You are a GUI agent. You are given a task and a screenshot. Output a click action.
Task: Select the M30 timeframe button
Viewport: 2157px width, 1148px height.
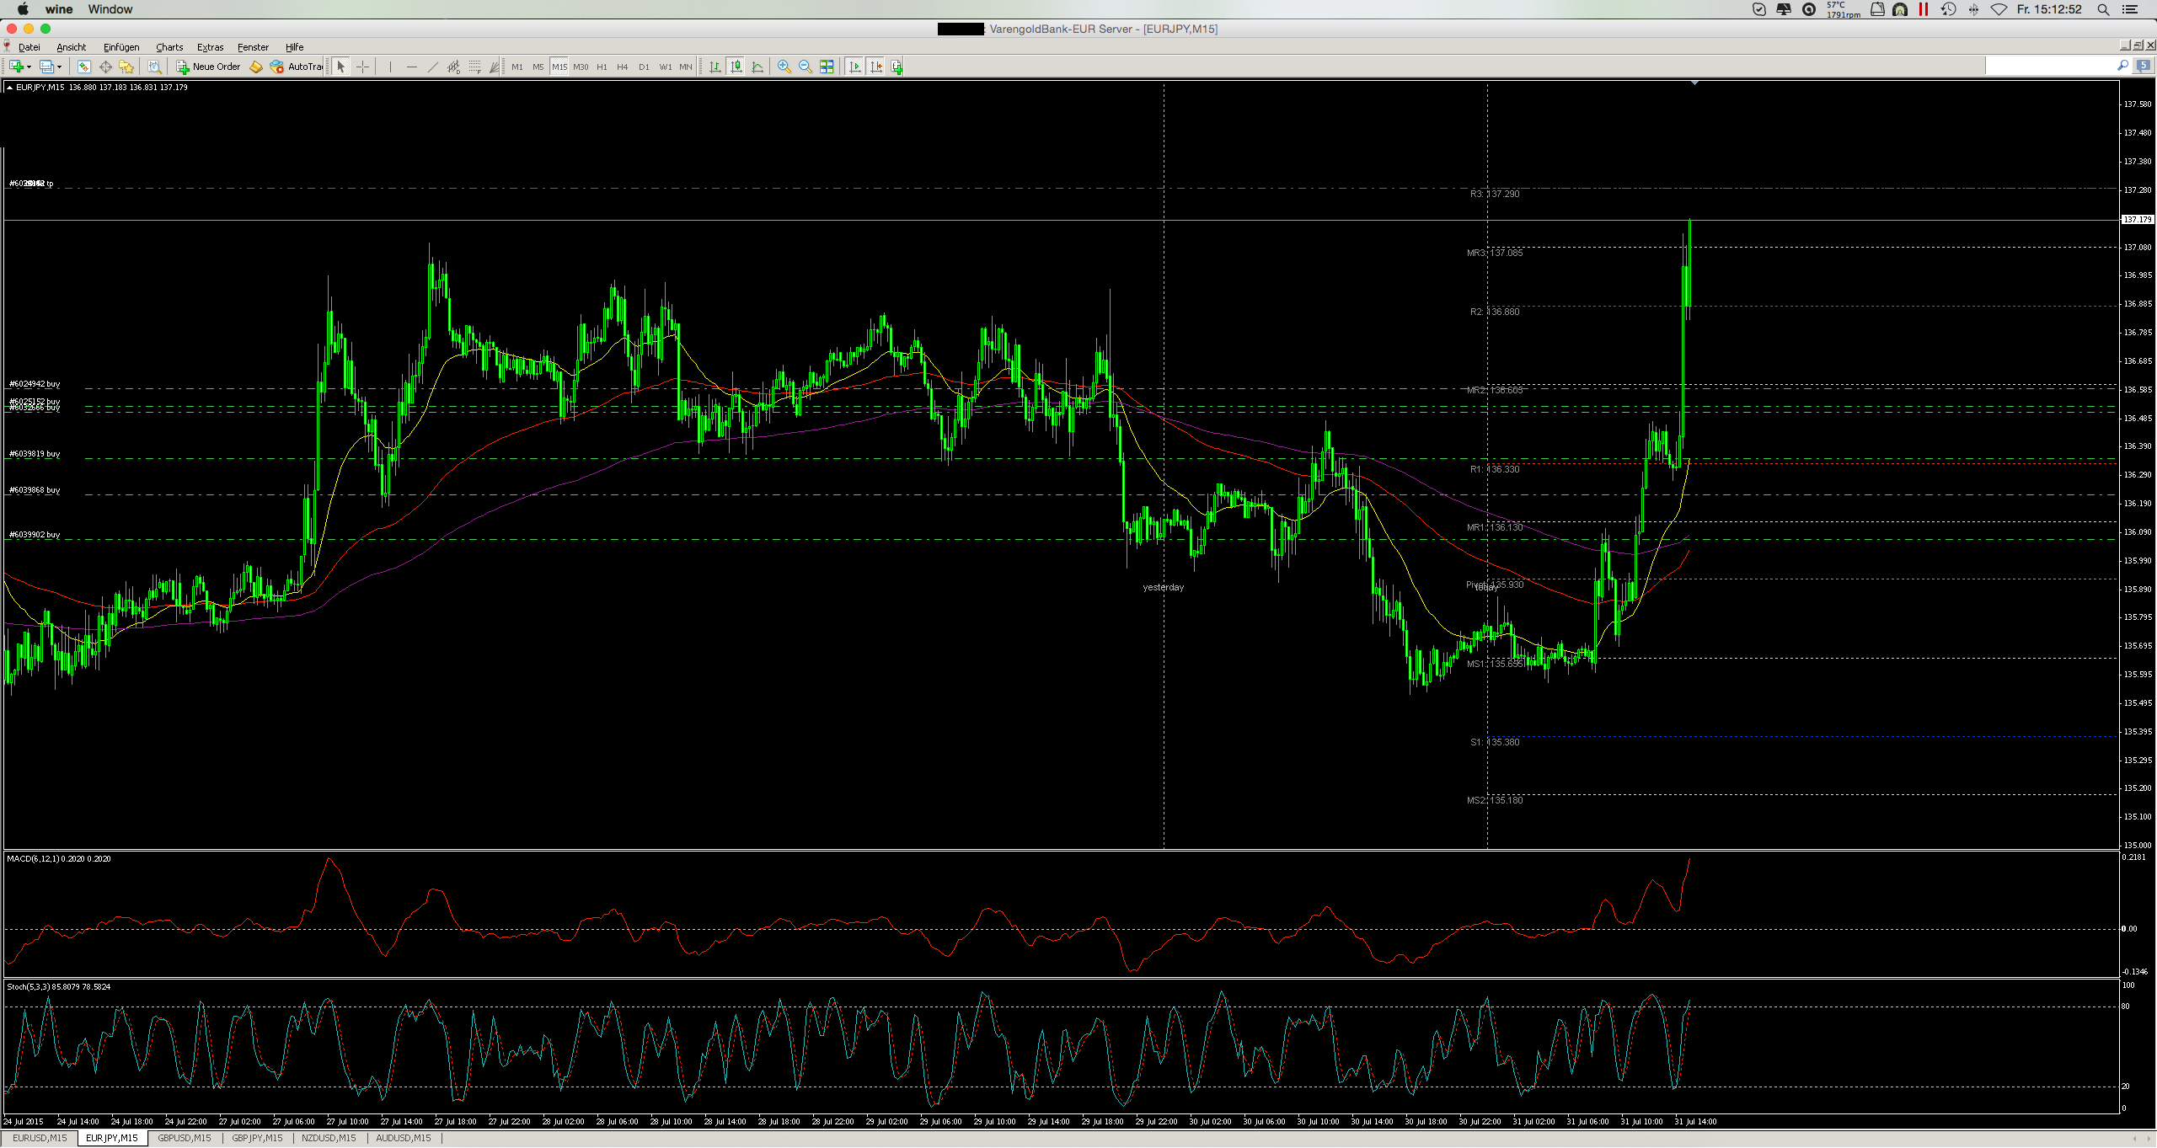[581, 67]
